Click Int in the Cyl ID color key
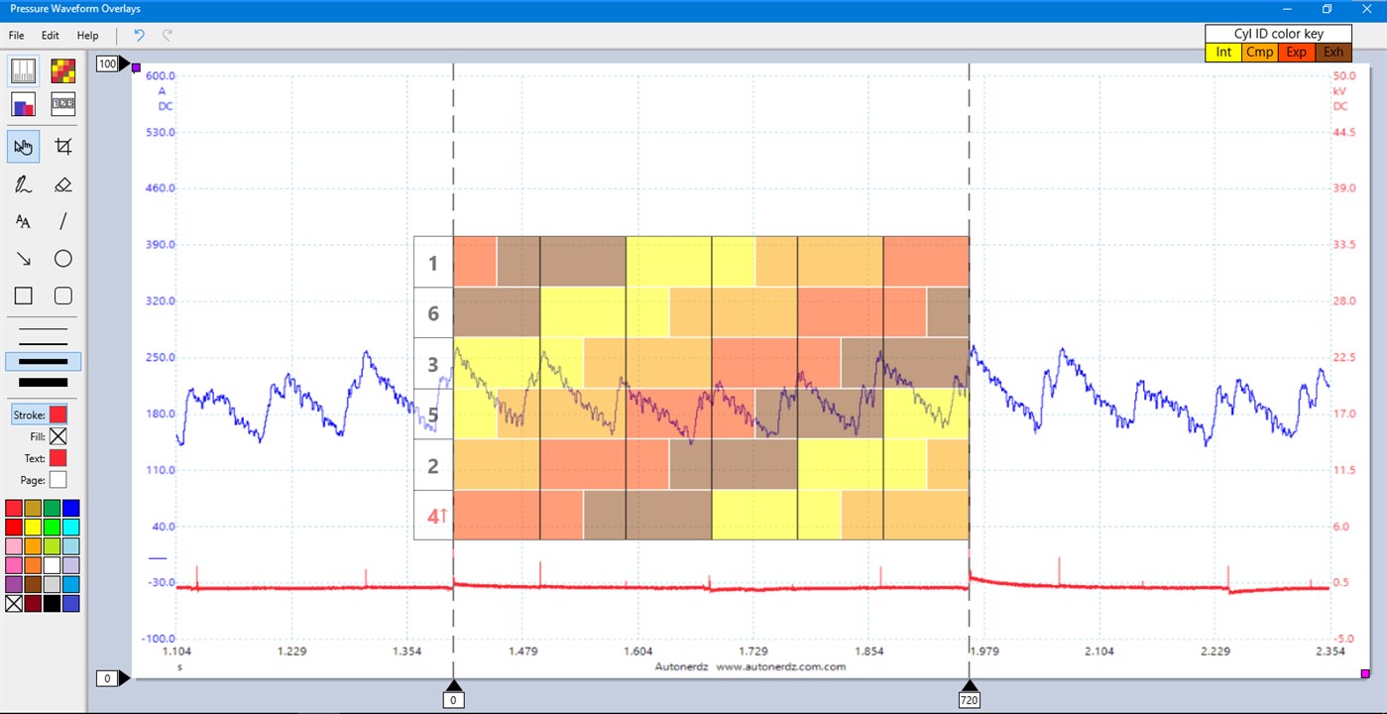Viewport: 1387px width, 714px height. coord(1223,52)
